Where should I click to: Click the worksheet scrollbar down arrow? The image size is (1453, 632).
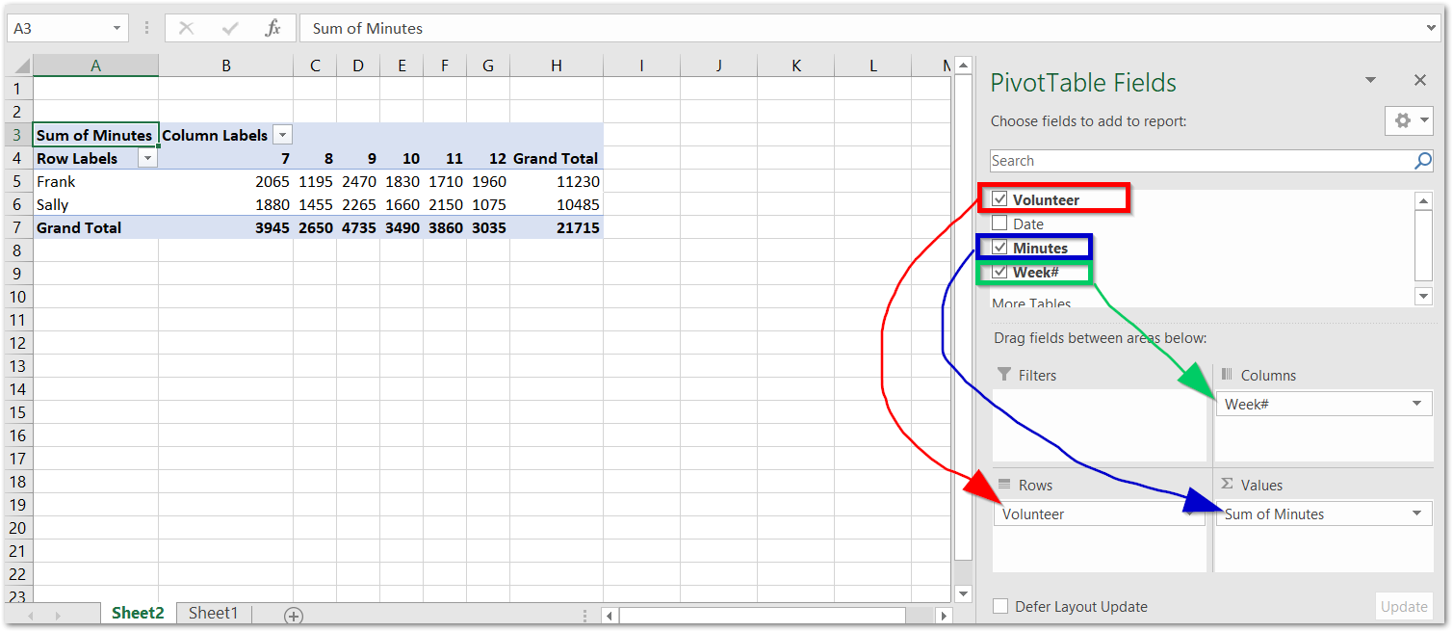(x=963, y=593)
